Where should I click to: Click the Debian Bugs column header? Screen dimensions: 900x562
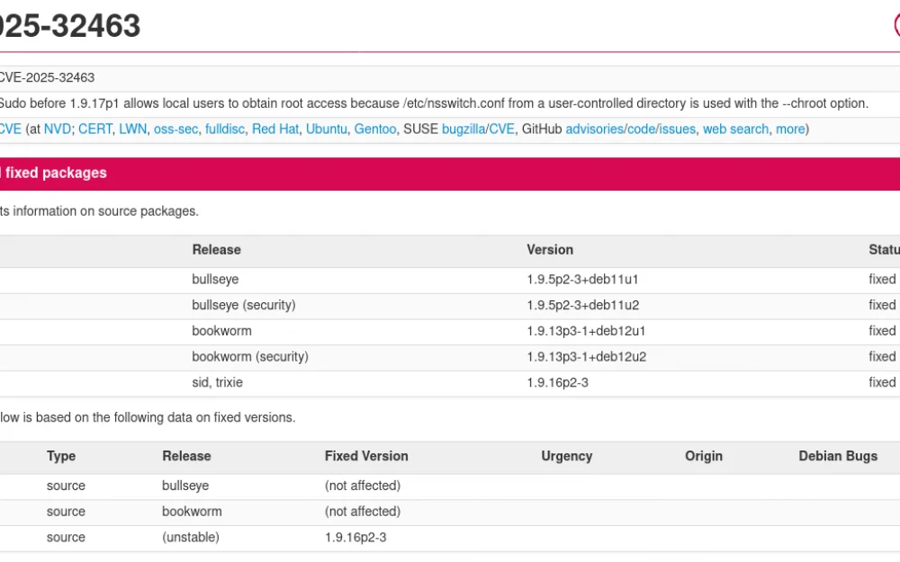tap(838, 457)
